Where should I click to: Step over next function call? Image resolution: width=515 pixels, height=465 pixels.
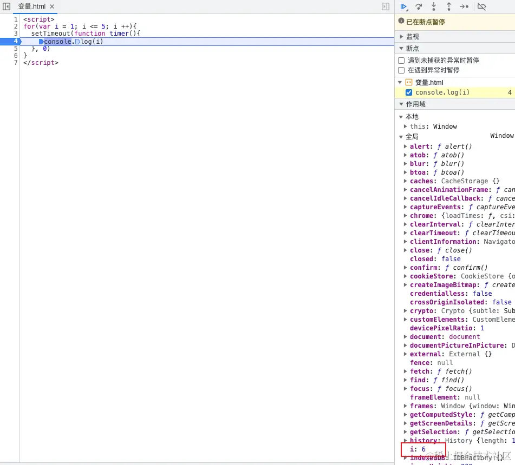click(x=419, y=6)
